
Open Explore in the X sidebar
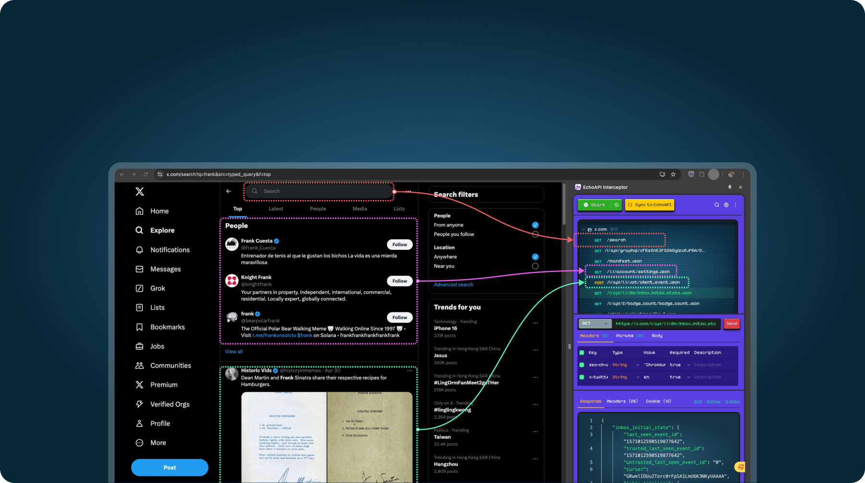pos(155,230)
